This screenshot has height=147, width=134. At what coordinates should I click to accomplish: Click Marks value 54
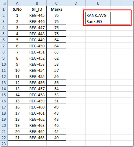coord(56,89)
